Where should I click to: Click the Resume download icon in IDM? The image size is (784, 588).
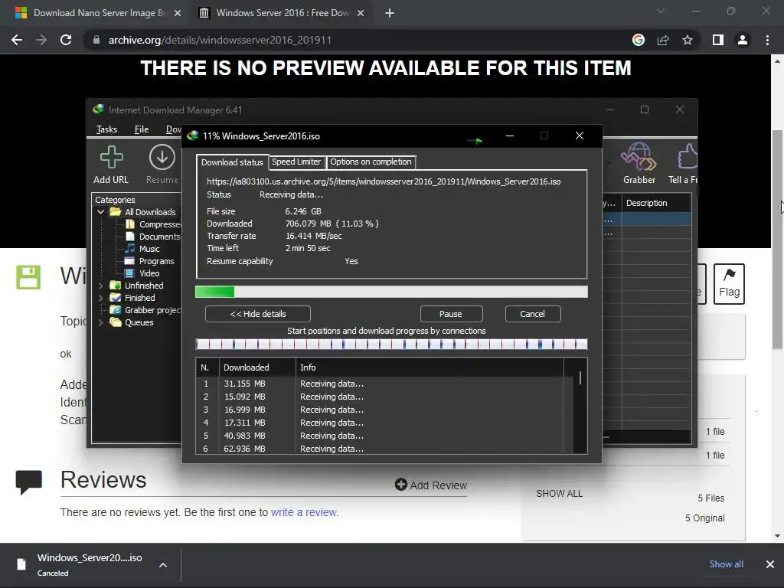(162, 158)
